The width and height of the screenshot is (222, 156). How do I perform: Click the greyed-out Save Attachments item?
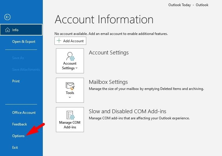point(26,70)
